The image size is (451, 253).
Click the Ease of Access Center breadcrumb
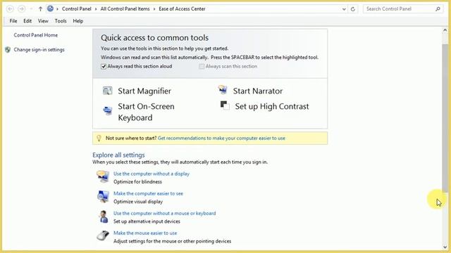click(x=182, y=9)
